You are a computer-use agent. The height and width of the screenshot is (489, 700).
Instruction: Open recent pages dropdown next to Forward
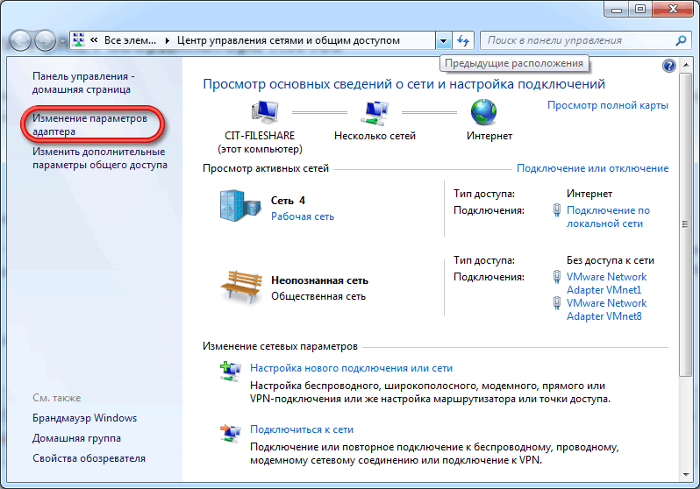coord(62,41)
